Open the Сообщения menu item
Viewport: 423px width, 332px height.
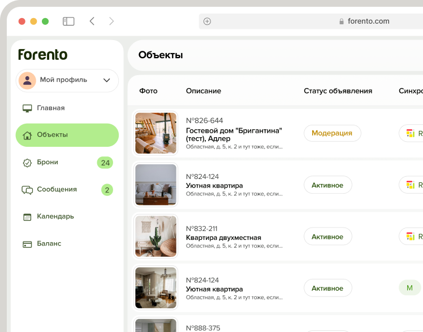tap(67, 190)
